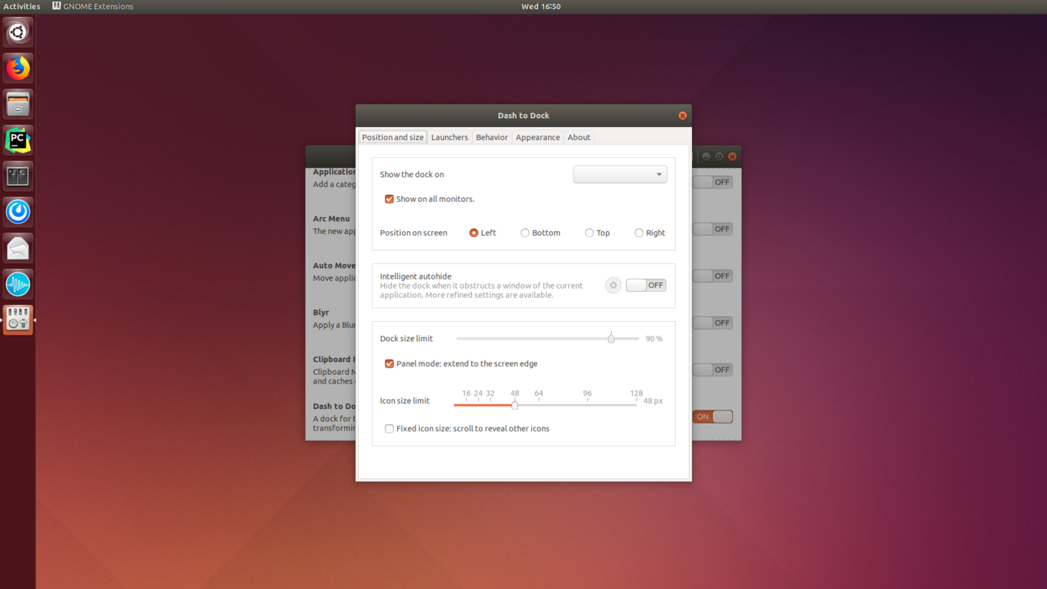Open the mail envelope dock icon
1047x589 pixels.
click(18, 248)
